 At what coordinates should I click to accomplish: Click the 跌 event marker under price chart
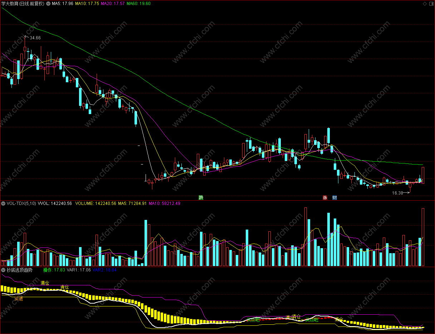click(201, 197)
